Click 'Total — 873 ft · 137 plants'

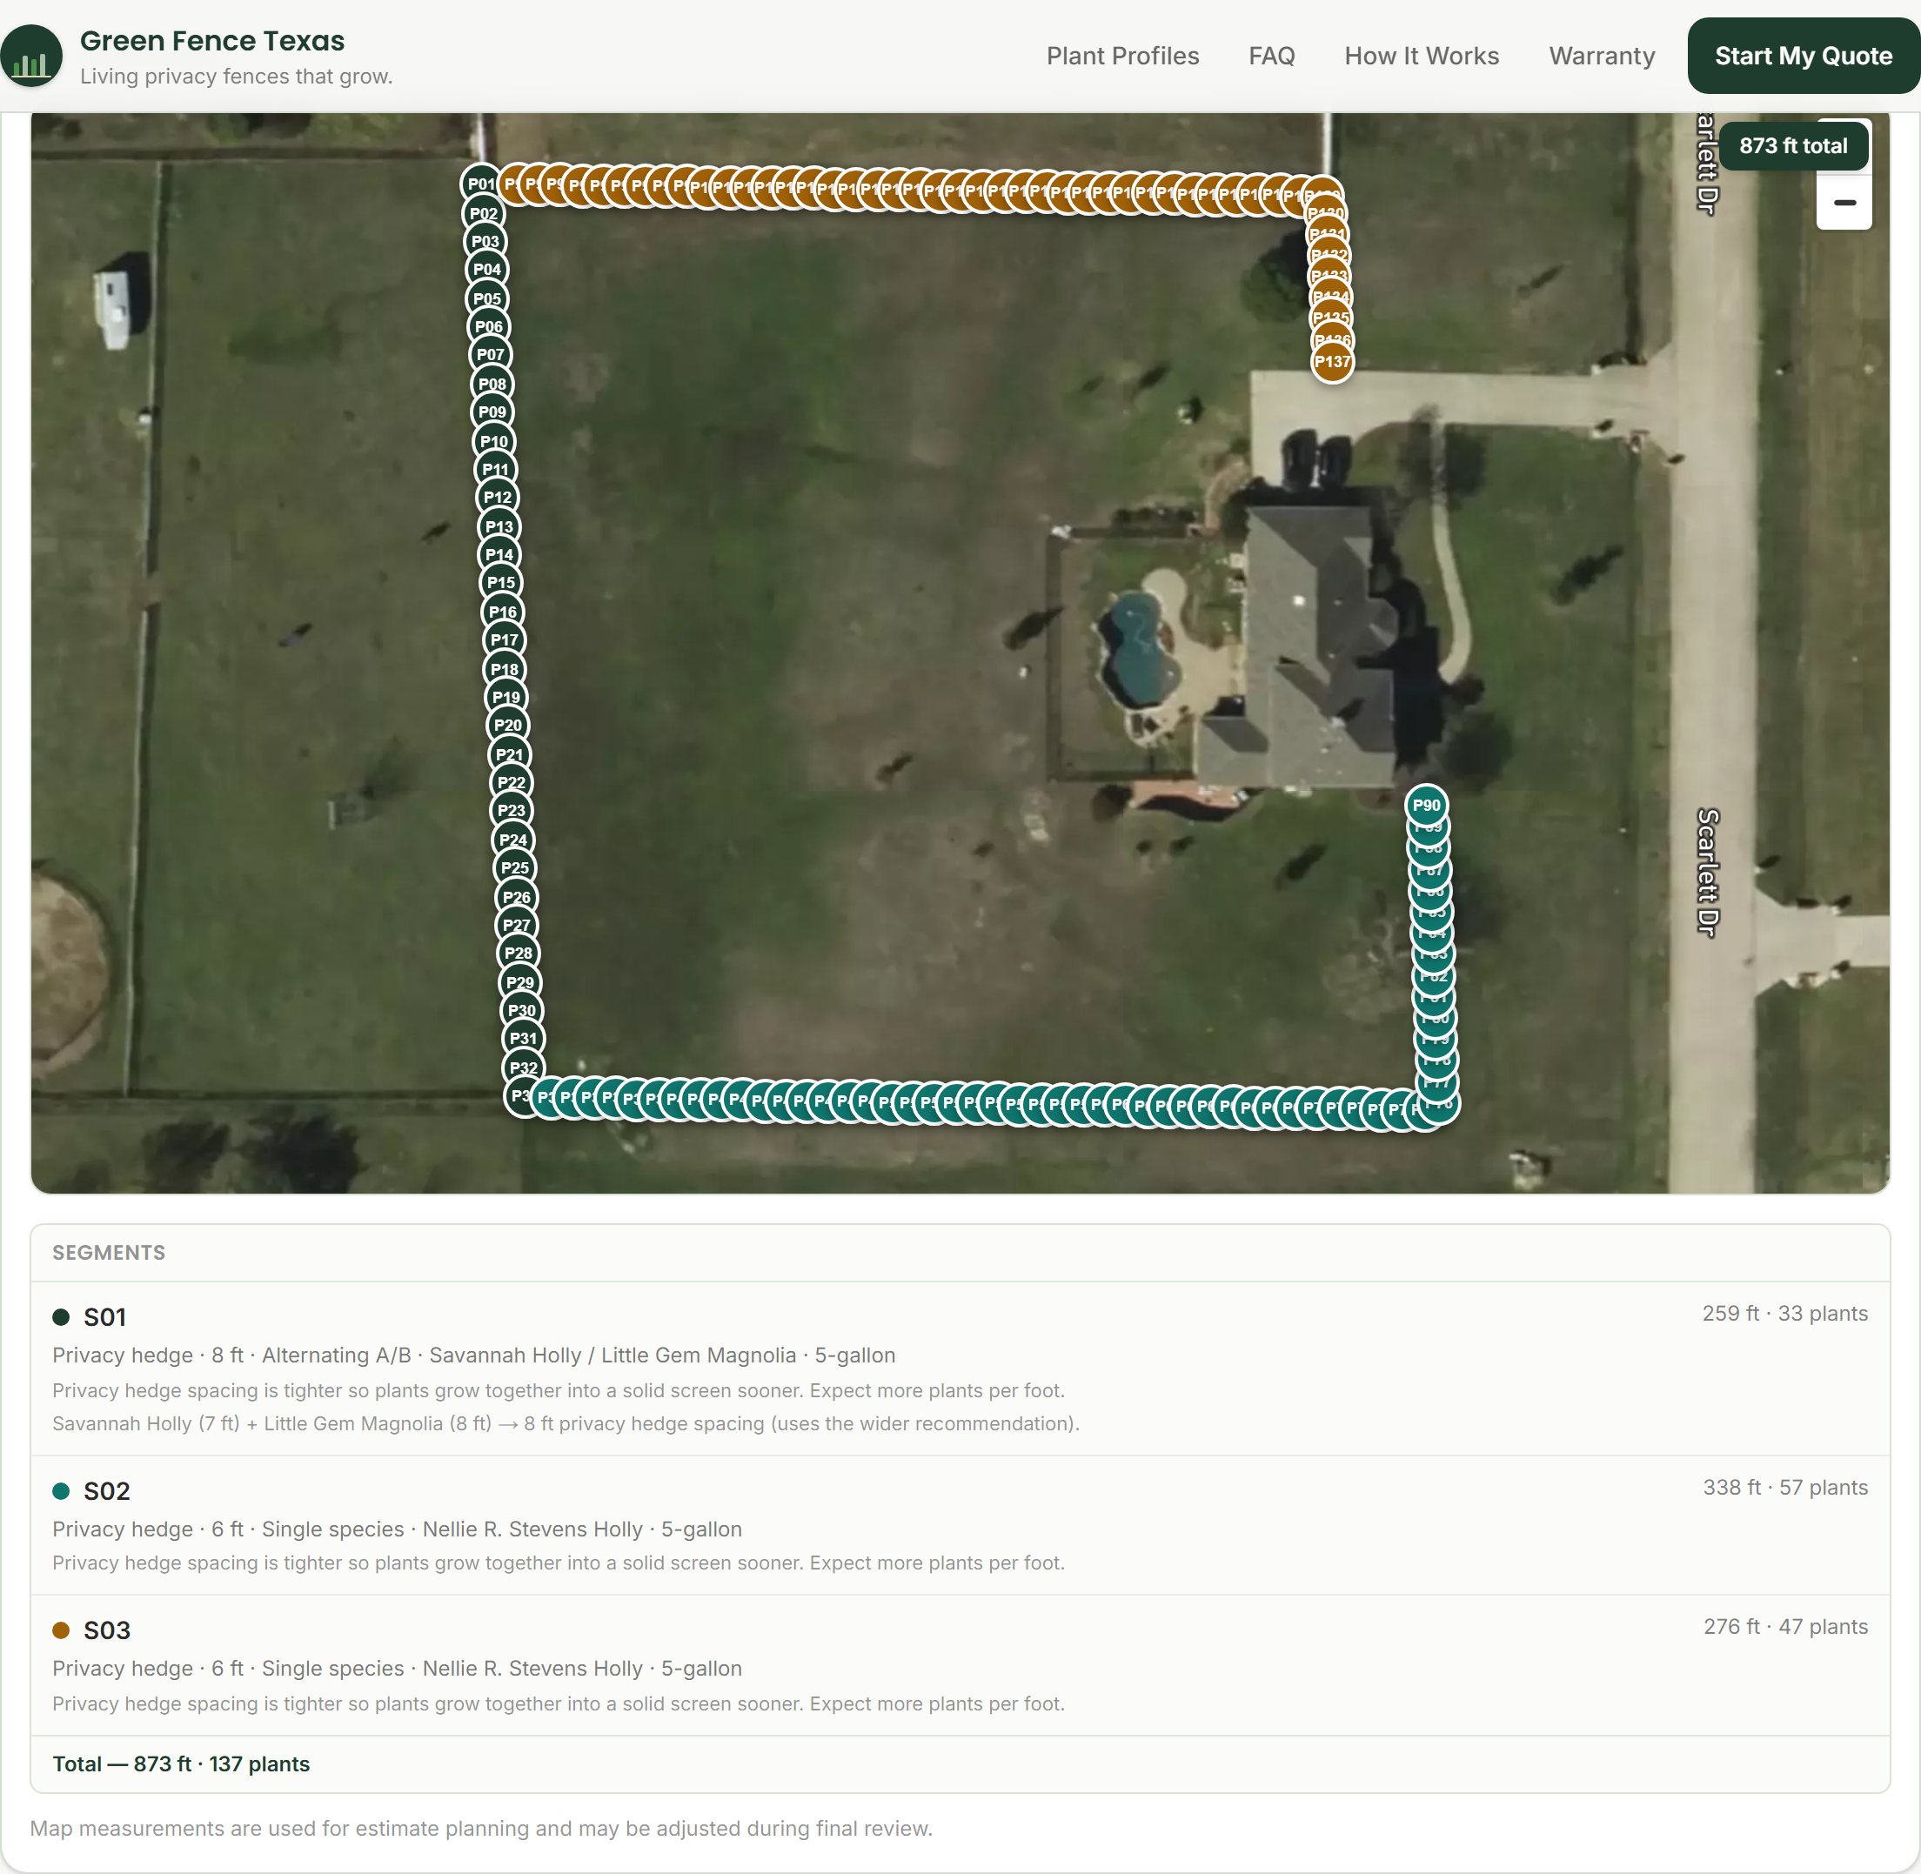(x=181, y=1764)
